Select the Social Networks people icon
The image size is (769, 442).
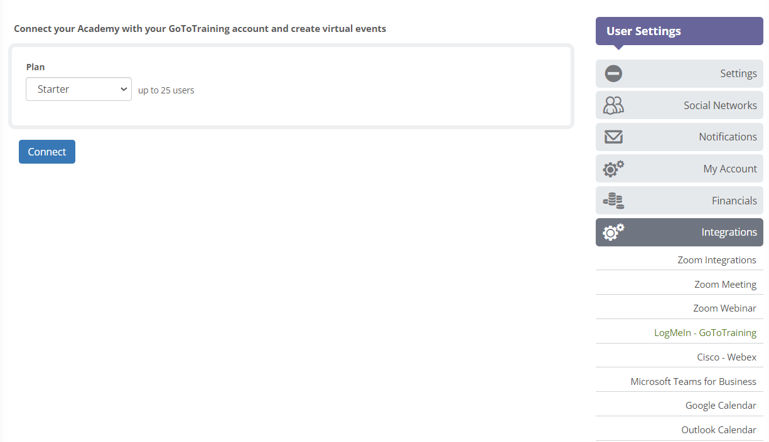(x=613, y=105)
